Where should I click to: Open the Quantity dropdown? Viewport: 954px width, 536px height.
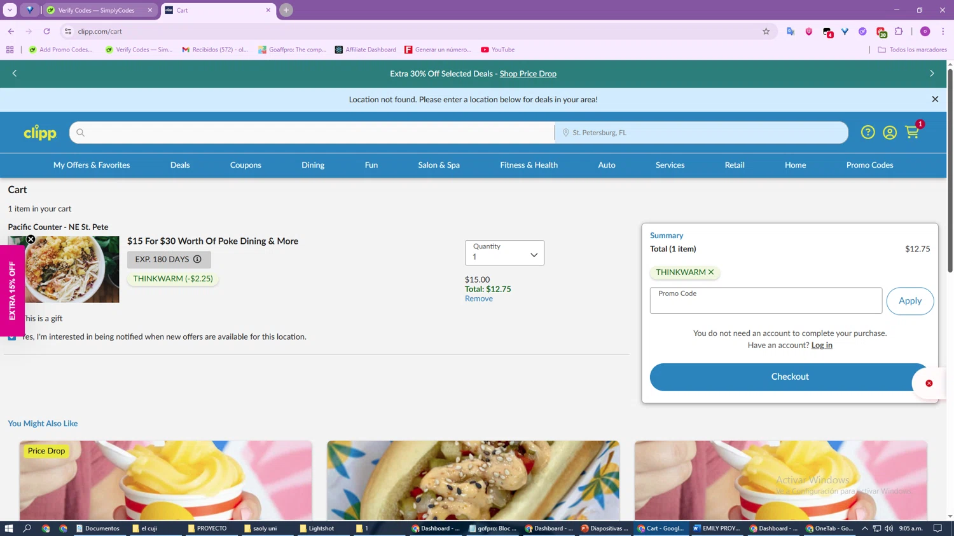[x=504, y=253]
